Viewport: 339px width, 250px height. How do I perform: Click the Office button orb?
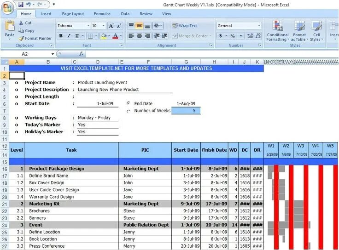point(7,7)
